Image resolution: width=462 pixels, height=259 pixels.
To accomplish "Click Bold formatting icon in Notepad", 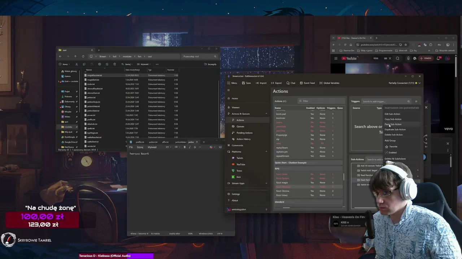I will click(x=184, y=147).
